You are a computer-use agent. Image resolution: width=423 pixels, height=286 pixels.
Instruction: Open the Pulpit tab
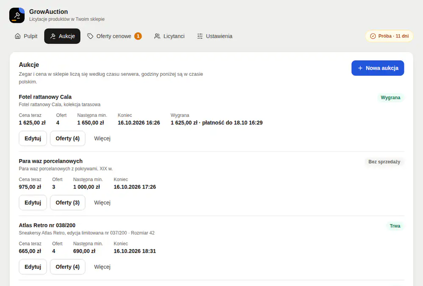pyautogui.click(x=26, y=36)
